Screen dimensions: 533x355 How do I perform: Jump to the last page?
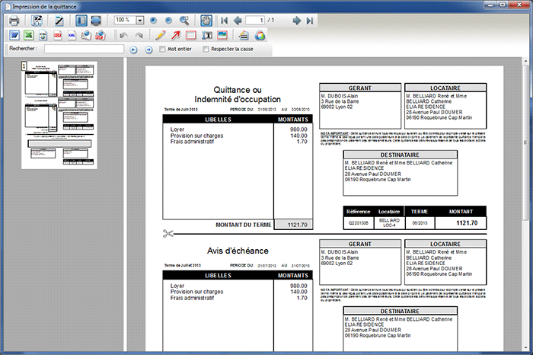pos(309,21)
